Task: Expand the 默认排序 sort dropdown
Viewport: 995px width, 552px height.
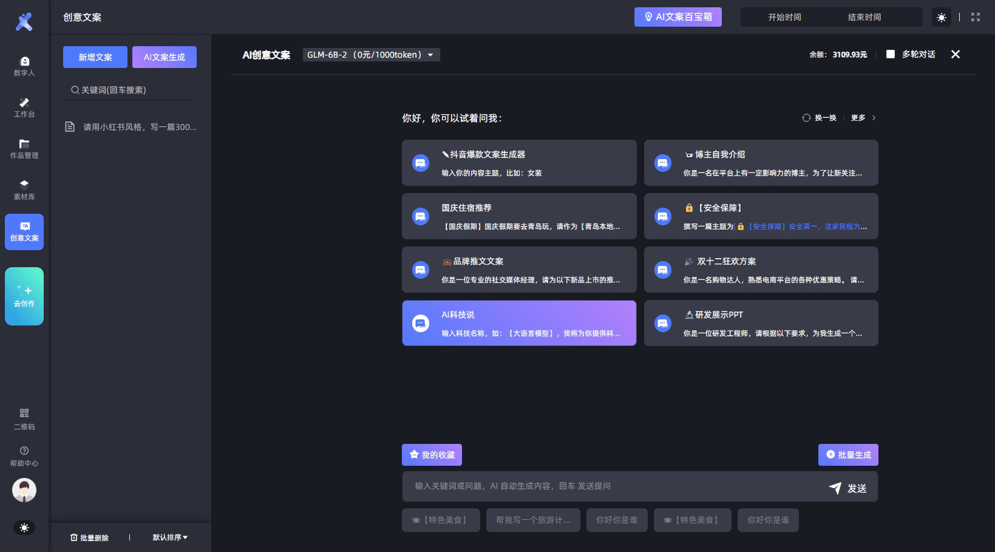Action: (170, 537)
